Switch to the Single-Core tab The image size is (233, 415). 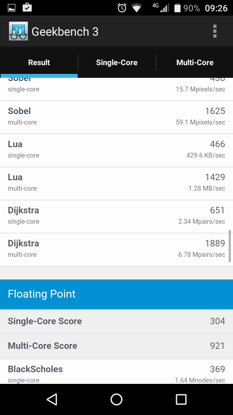(x=116, y=63)
